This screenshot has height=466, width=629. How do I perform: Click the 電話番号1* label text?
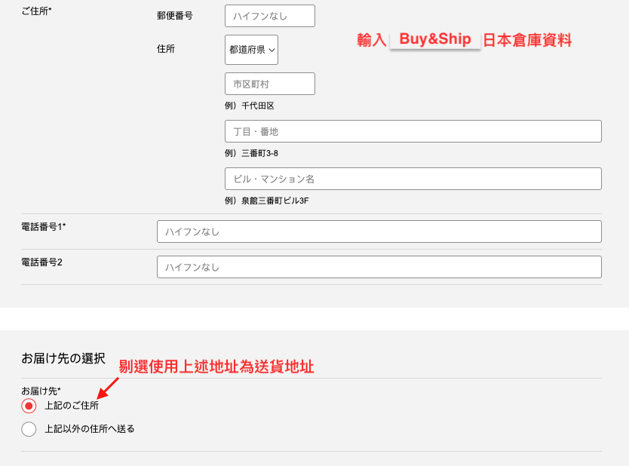click(44, 226)
